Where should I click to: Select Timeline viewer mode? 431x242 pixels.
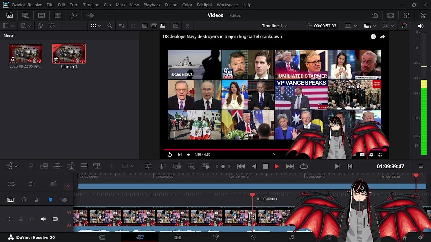163,26
